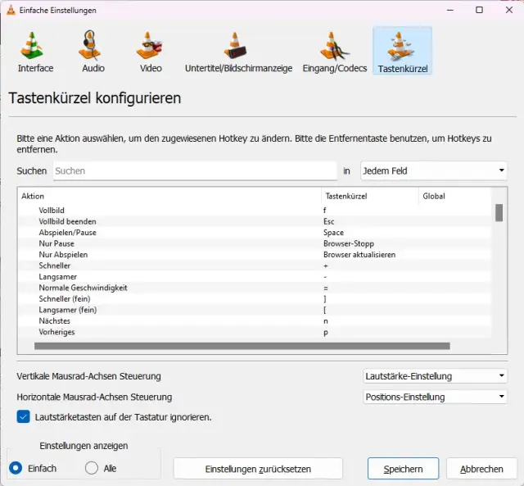Open the Positions-Einstellung dropdown
524x486 pixels.
click(x=435, y=397)
